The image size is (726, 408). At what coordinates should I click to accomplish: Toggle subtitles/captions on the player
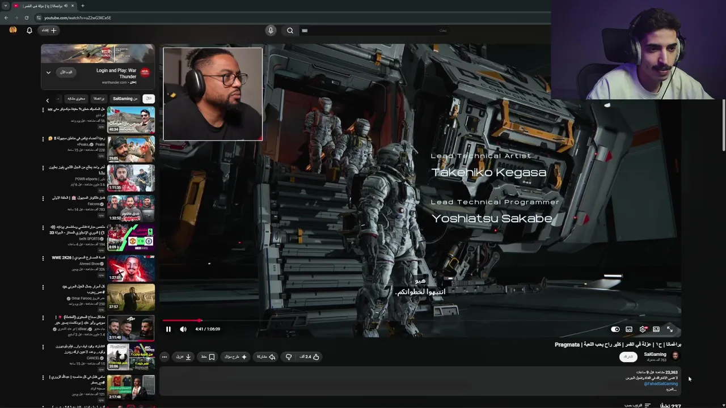(x=629, y=329)
